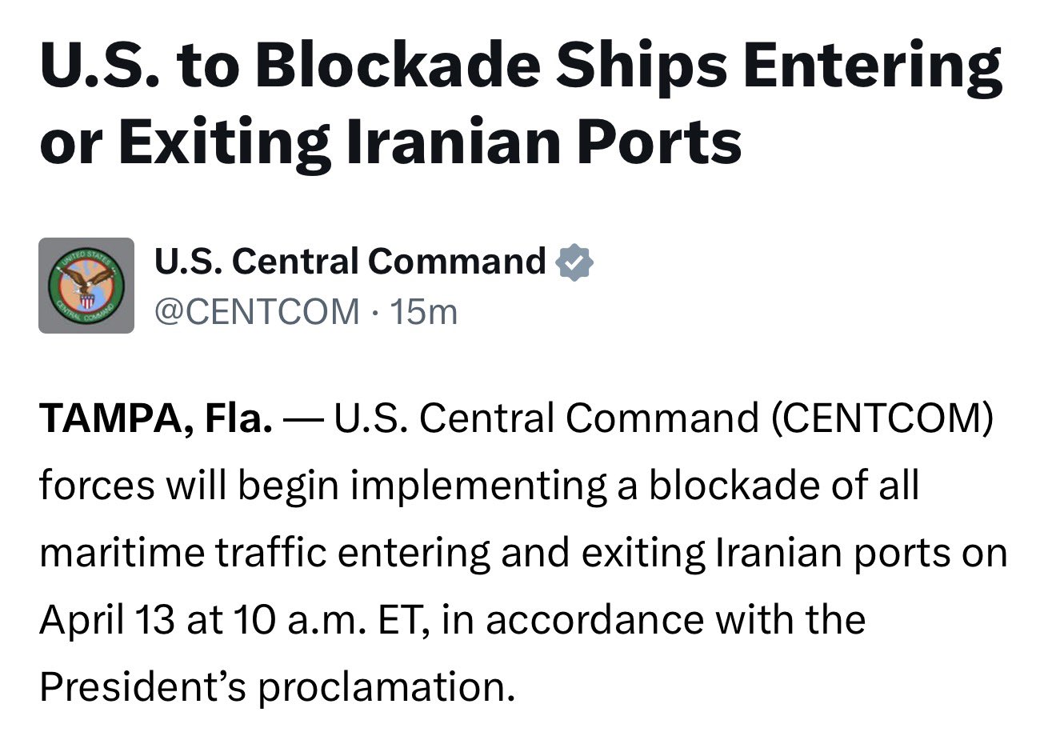Open the CENTCOM profile avatar

click(86, 286)
